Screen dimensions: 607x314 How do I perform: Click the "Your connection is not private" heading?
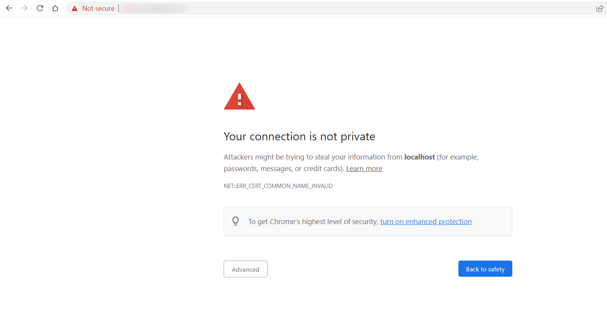coord(299,136)
